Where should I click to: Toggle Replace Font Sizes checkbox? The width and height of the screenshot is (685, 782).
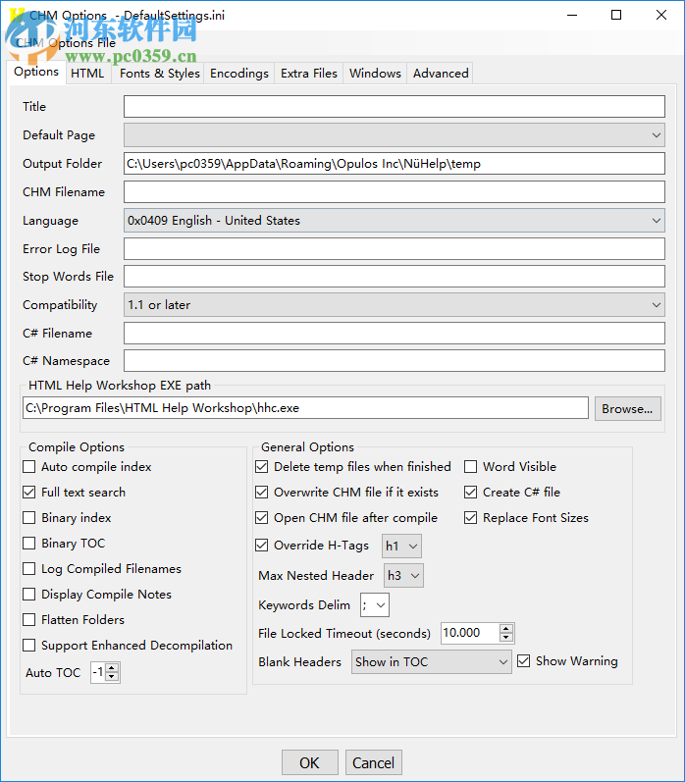click(x=470, y=518)
